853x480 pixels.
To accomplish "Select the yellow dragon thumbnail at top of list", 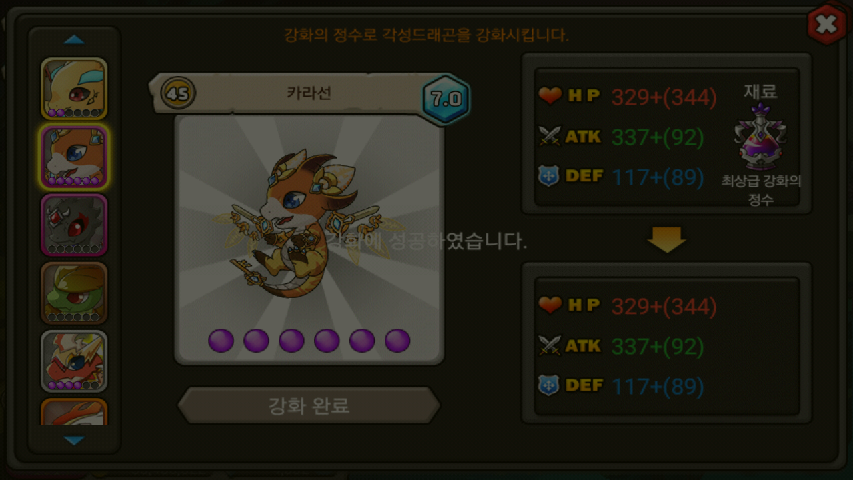I will click(x=74, y=88).
